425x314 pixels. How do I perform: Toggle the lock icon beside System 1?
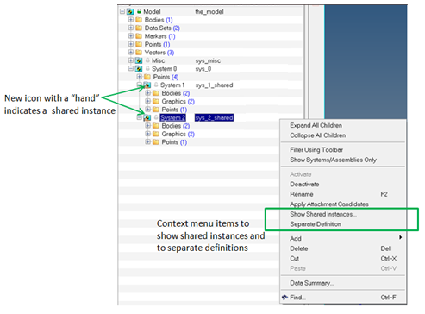156,85
